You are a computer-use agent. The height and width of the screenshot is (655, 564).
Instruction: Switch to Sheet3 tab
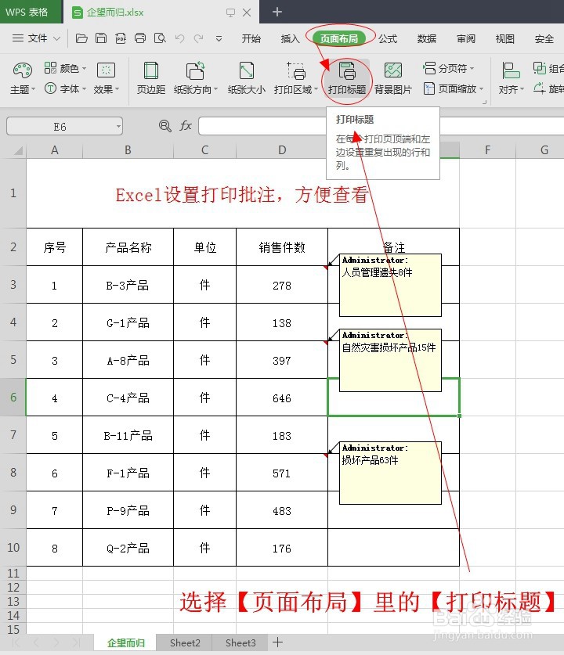(240, 642)
